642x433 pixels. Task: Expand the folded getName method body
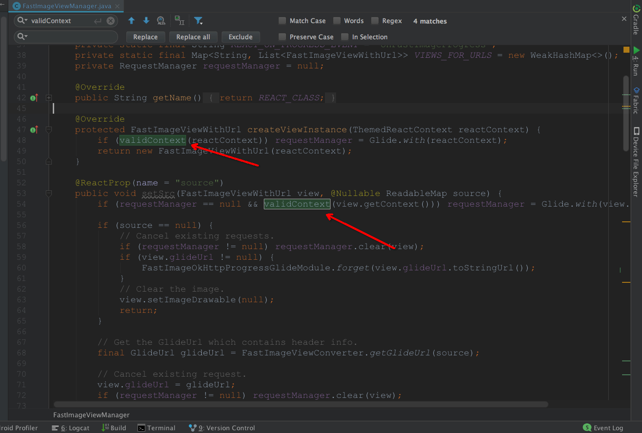49,98
